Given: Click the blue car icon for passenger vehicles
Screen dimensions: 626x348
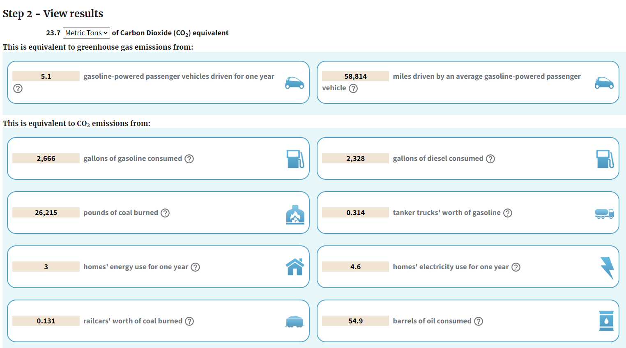Looking at the screenshot, I should tap(295, 83).
